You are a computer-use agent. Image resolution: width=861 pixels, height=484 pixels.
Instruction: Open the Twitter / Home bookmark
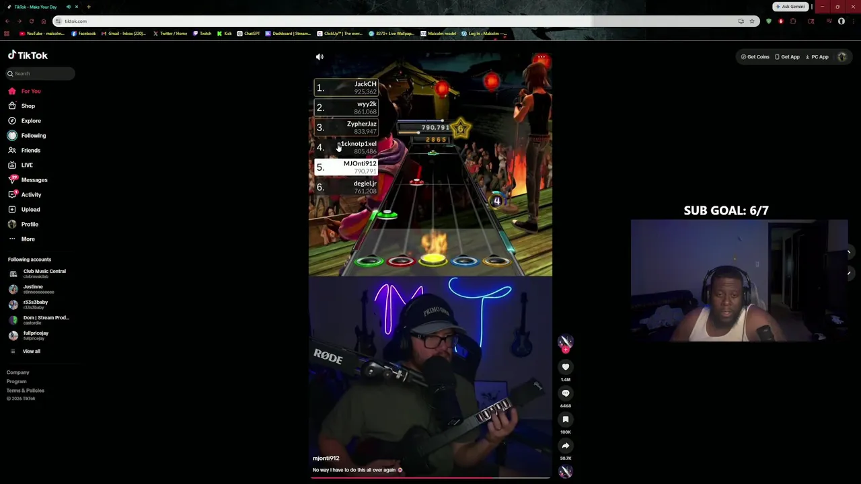(x=170, y=34)
